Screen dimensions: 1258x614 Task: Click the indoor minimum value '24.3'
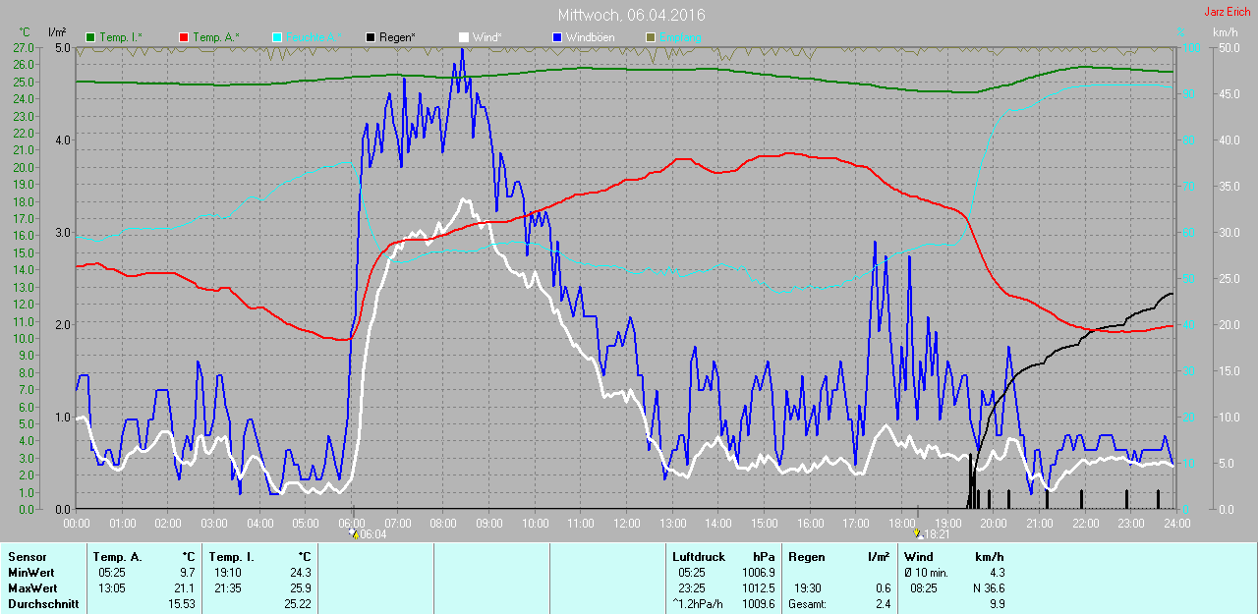pyautogui.click(x=301, y=573)
